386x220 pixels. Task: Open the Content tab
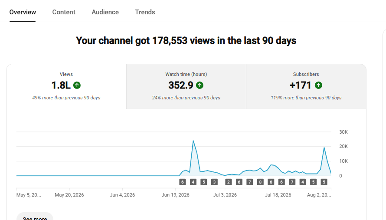point(63,12)
